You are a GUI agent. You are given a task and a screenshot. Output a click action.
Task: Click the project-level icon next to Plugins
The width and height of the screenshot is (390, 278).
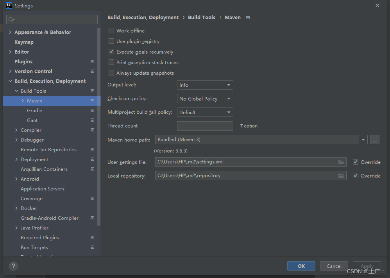pyautogui.click(x=92, y=61)
